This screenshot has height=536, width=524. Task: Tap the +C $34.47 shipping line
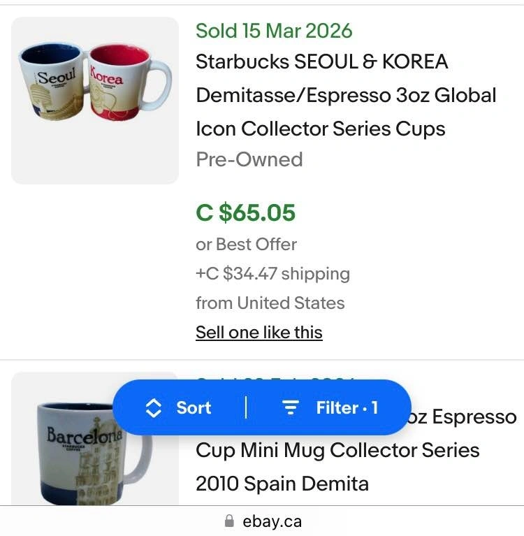click(272, 274)
